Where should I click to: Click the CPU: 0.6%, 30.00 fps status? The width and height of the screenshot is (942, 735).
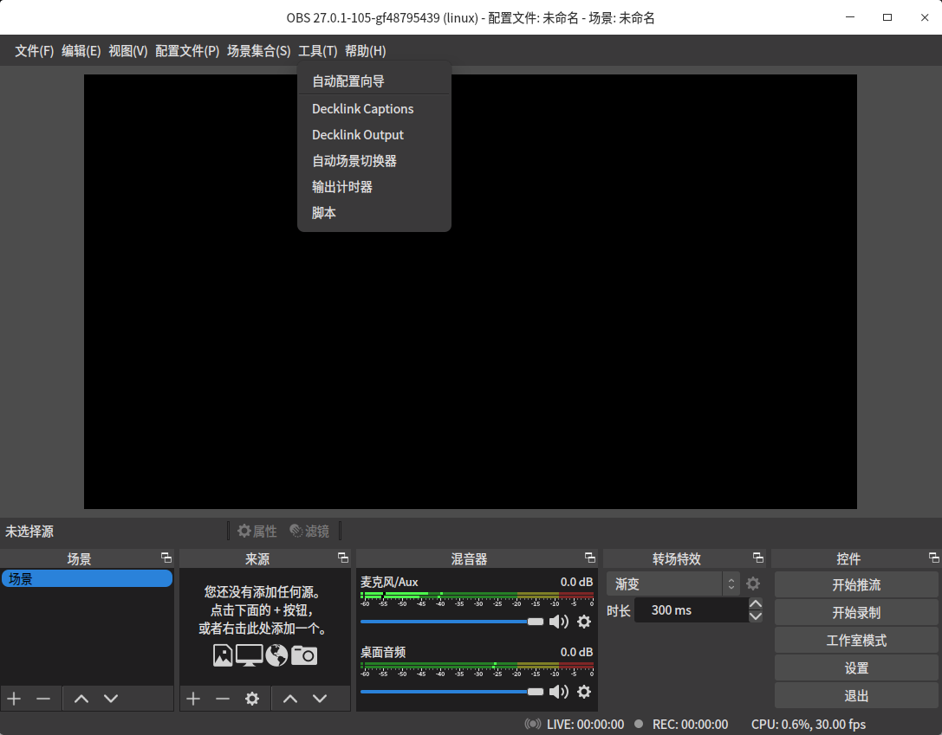(x=809, y=725)
